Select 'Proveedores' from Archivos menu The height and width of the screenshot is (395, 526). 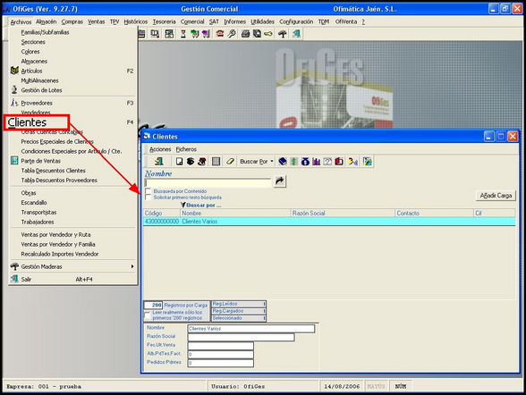pyautogui.click(x=72, y=103)
